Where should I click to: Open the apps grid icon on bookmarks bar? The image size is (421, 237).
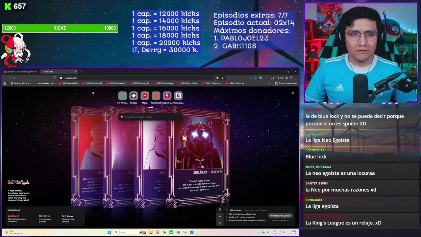coord(5,83)
